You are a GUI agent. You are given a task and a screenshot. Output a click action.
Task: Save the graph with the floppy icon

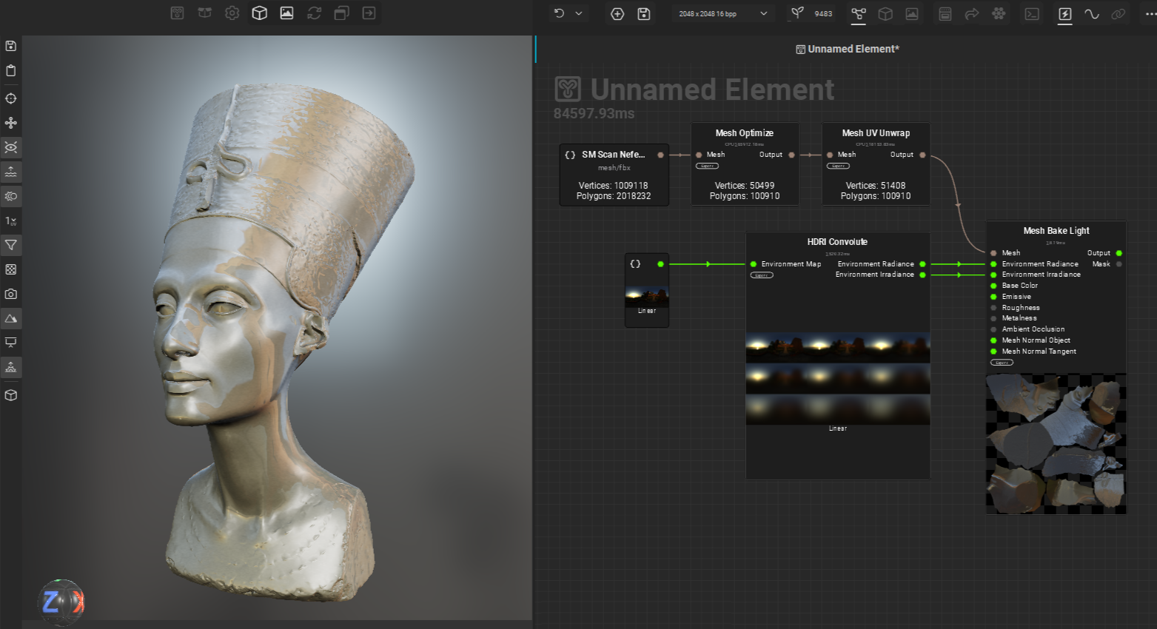pos(644,14)
